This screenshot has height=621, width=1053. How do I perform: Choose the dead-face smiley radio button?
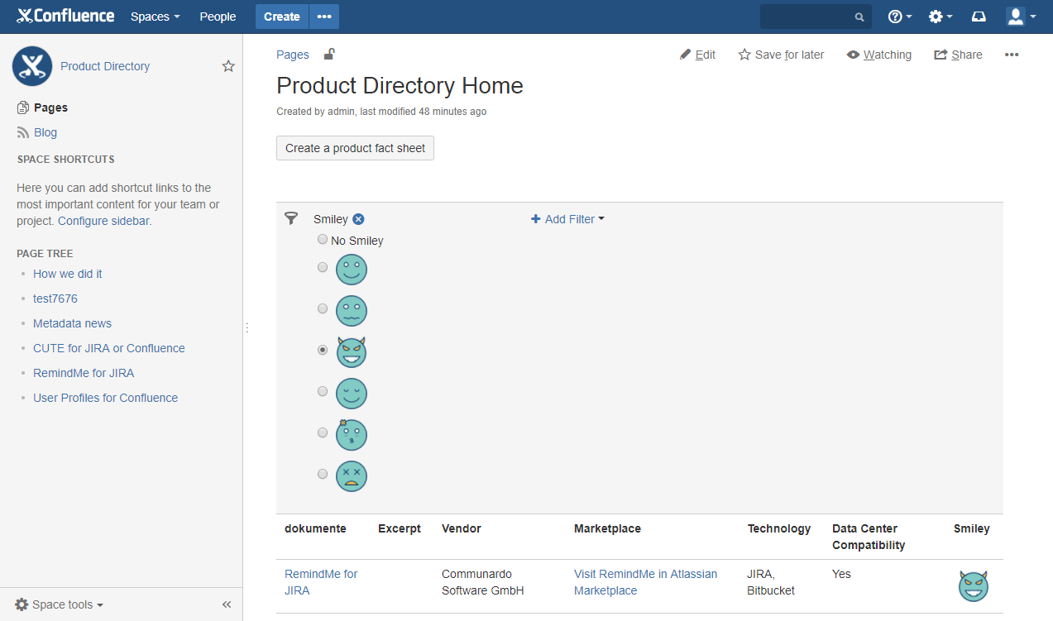tap(323, 474)
